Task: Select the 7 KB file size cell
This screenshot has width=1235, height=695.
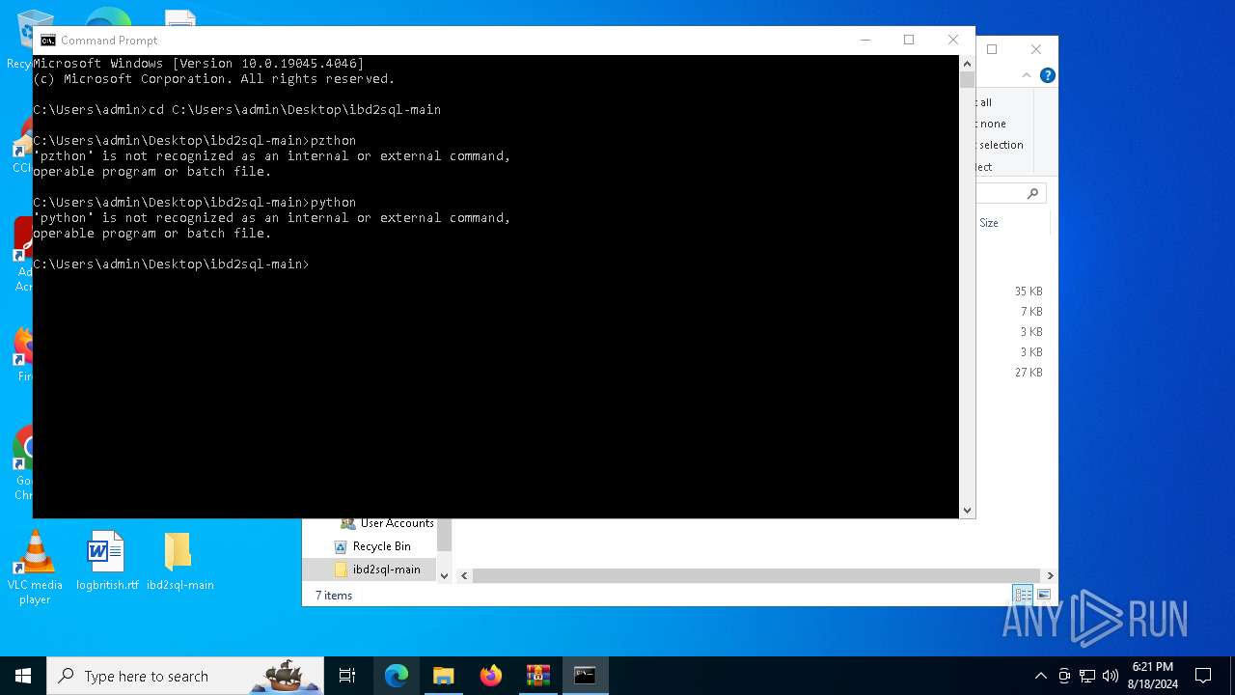Action: (x=1031, y=312)
